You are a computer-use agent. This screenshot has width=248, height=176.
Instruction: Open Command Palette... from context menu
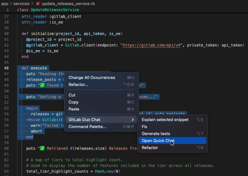87,127
